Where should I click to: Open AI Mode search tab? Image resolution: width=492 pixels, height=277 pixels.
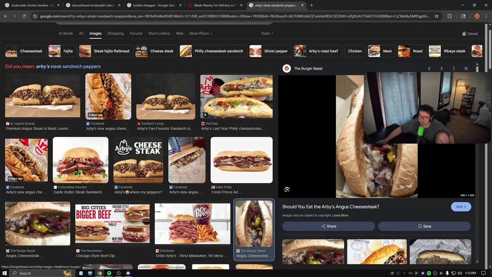coord(66,33)
